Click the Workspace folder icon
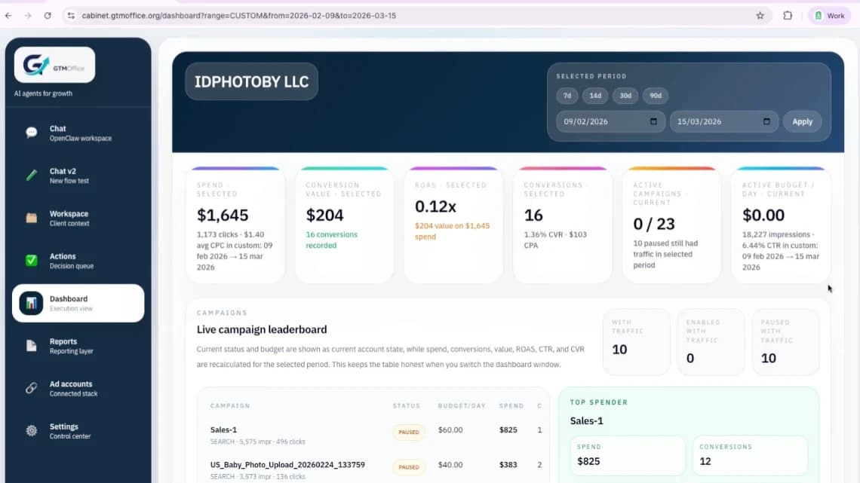Image resolution: width=860 pixels, height=483 pixels. coord(31,218)
